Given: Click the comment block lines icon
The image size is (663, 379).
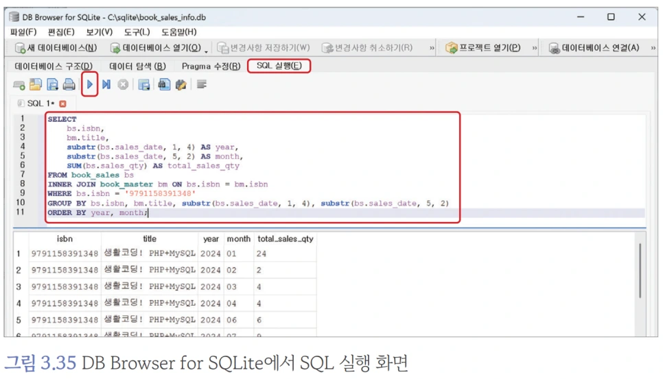Looking at the screenshot, I should pos(202,84).
